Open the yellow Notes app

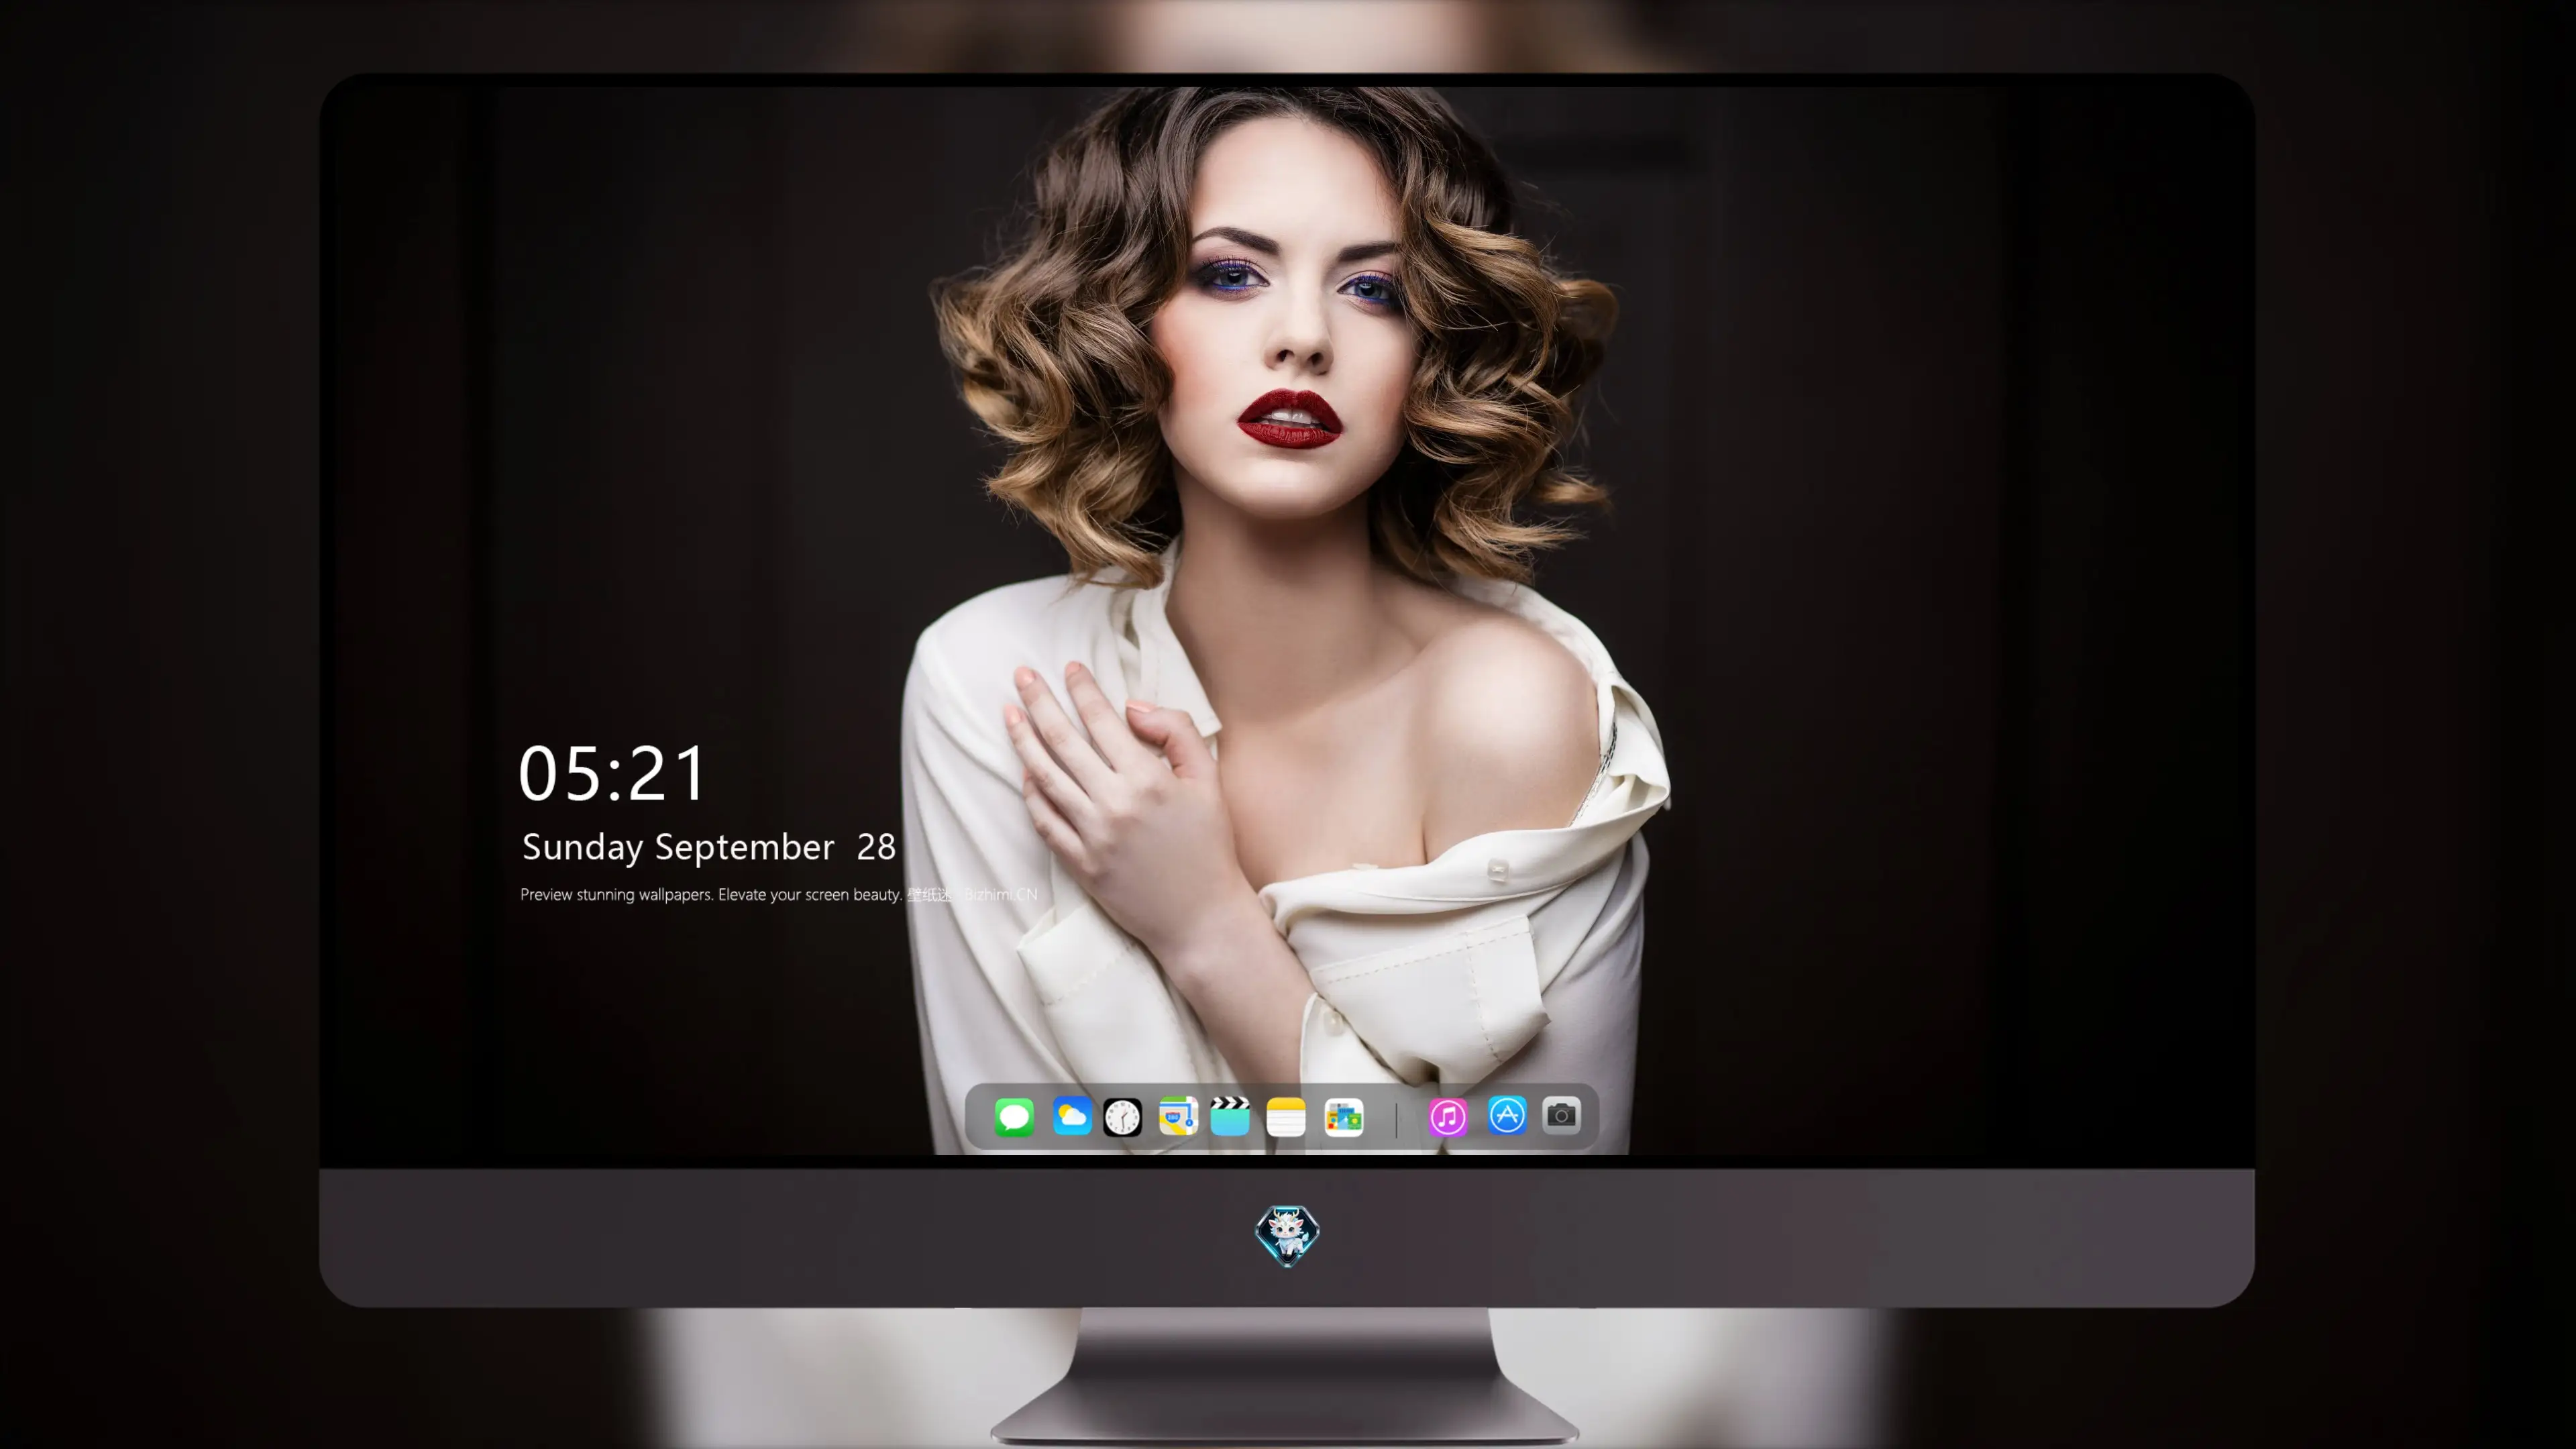pyautogui.click(x=1286, y=1116)
